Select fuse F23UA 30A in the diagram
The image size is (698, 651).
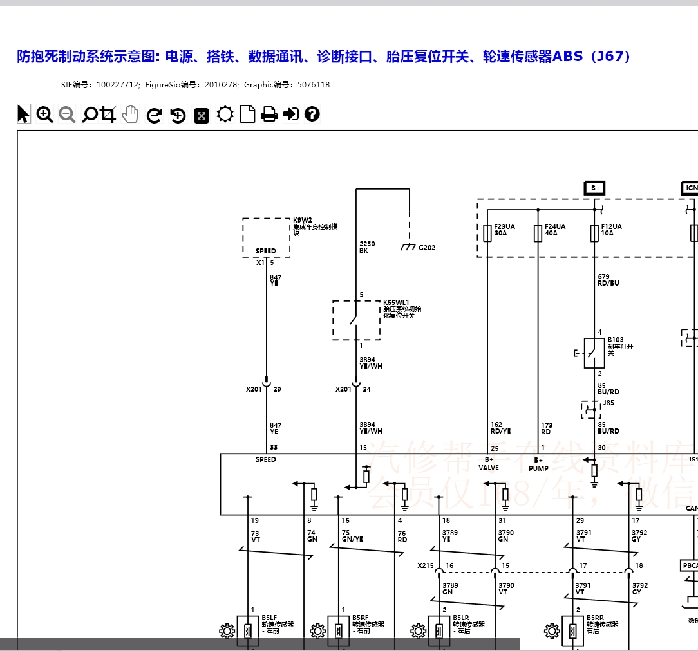coord(487,233)
